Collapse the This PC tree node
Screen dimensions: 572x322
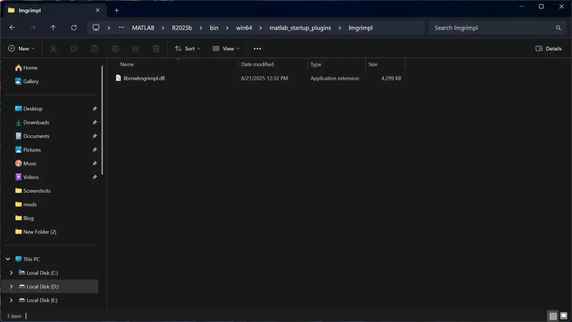(x=8, y=259)
